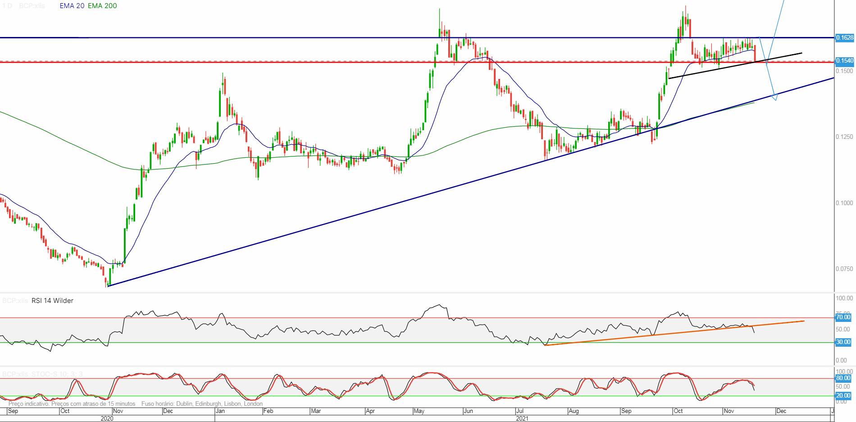
Task: Click the Apr label on time axis
Action: pyautogui.click(x=370, y=411)
